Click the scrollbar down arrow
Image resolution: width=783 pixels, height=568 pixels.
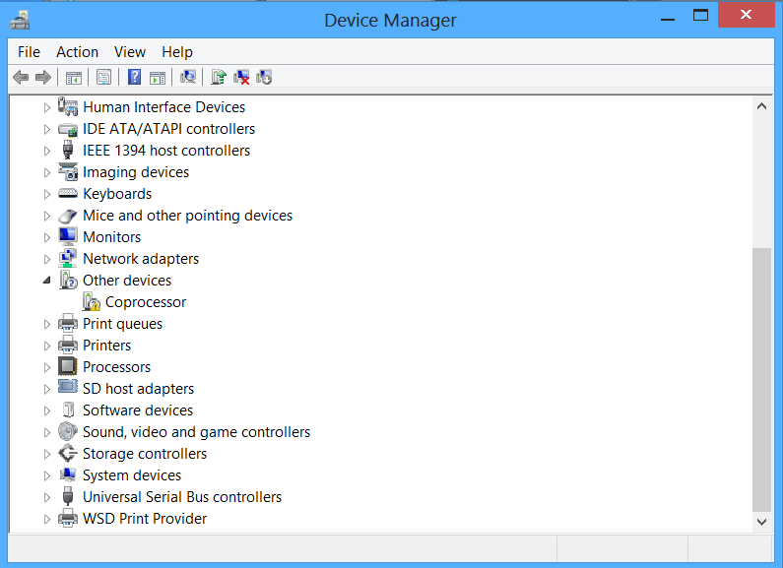pyautogui.click(x=761, y=522)
